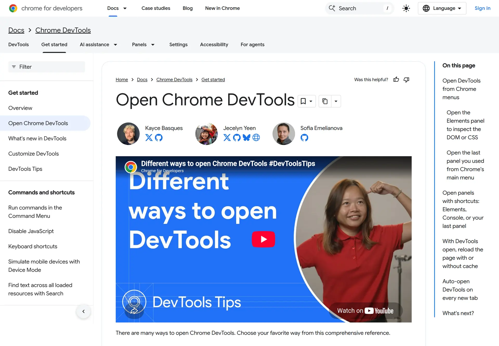Image resolution: width=499 pixels, height=346 pixels.
Task: Open Disable JavaScript sidebar link
Action: [31, 231]
